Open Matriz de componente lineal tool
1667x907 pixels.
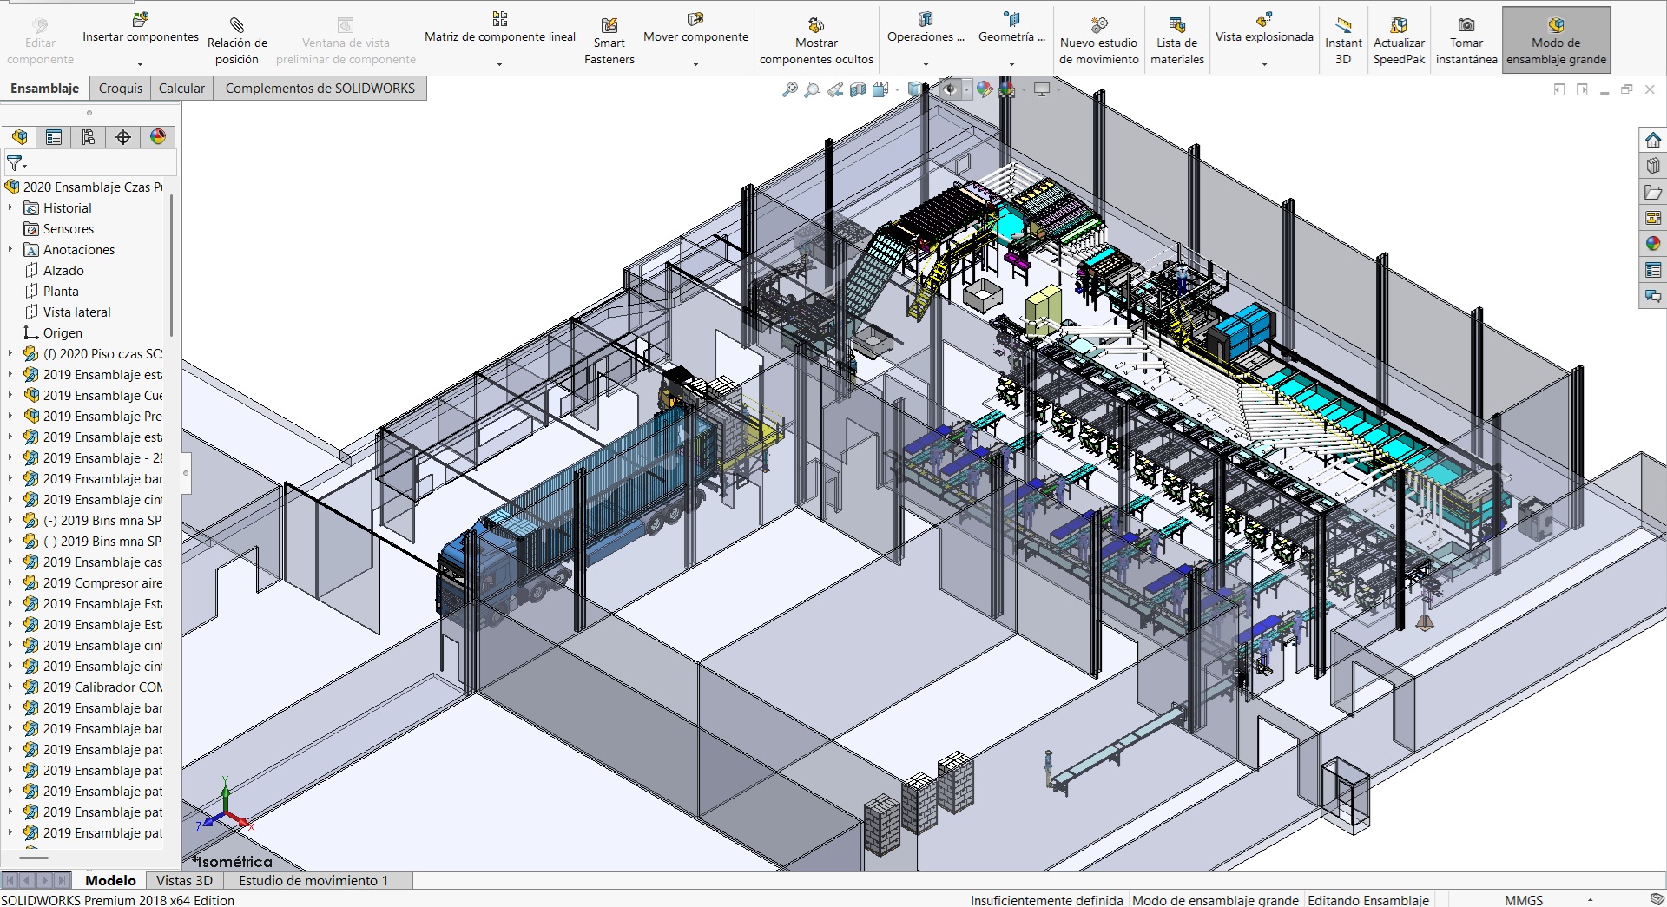(x=500, y=30)
